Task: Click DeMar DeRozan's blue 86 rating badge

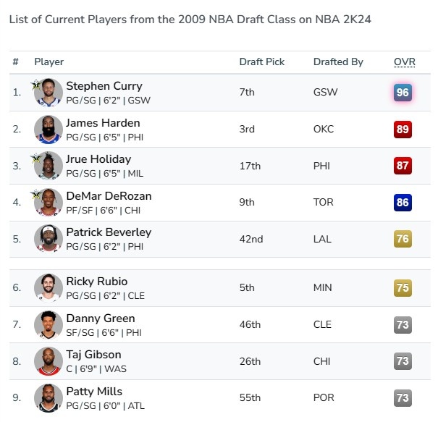Action: (403, 202)
